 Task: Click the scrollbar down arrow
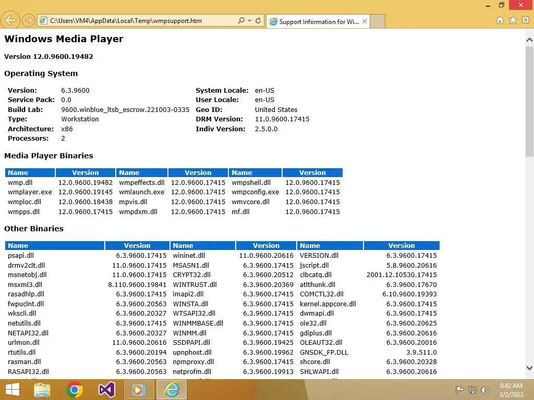click(x=530, y=368)
